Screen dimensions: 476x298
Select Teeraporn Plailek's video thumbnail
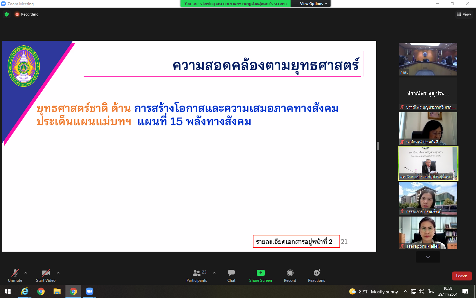click(x=428, y=233)
